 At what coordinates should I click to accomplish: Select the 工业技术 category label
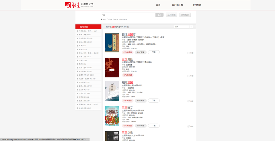(x=84, y=94)
